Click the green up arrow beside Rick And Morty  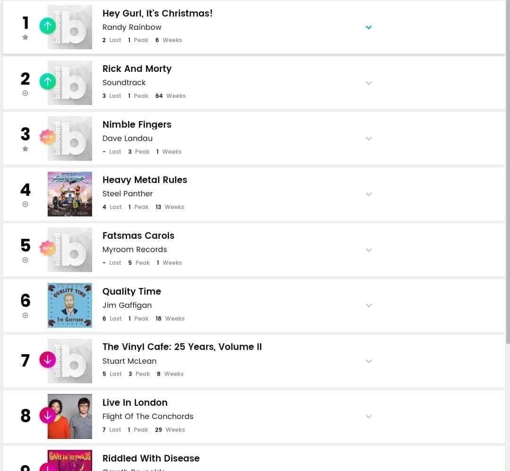pyautogui.click(x=48, y=81)
